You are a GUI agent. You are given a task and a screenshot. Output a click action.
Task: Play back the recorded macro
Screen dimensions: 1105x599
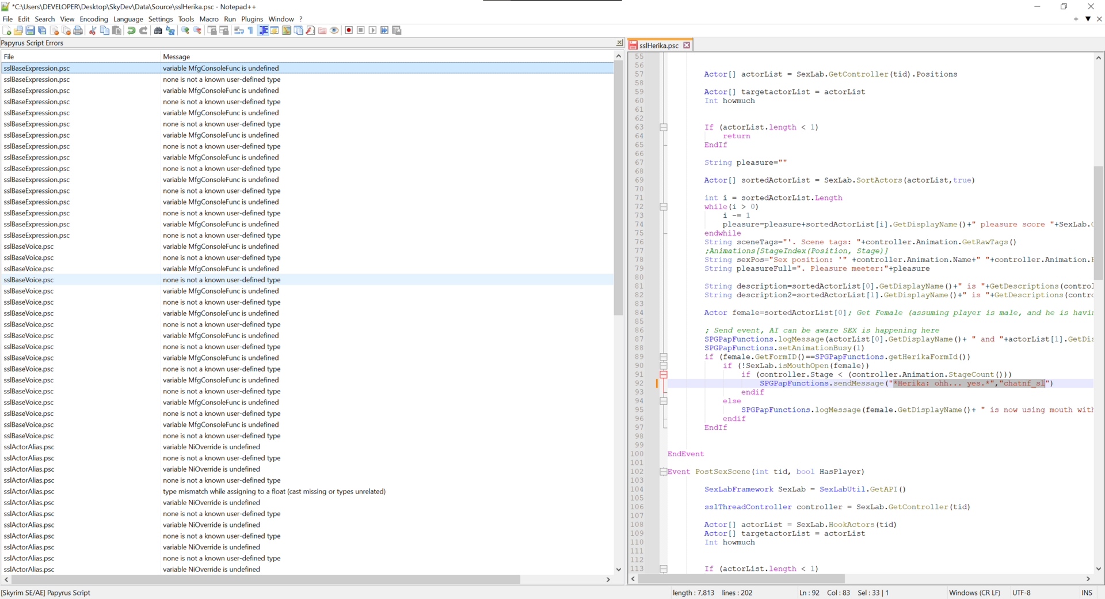point(372,30)
